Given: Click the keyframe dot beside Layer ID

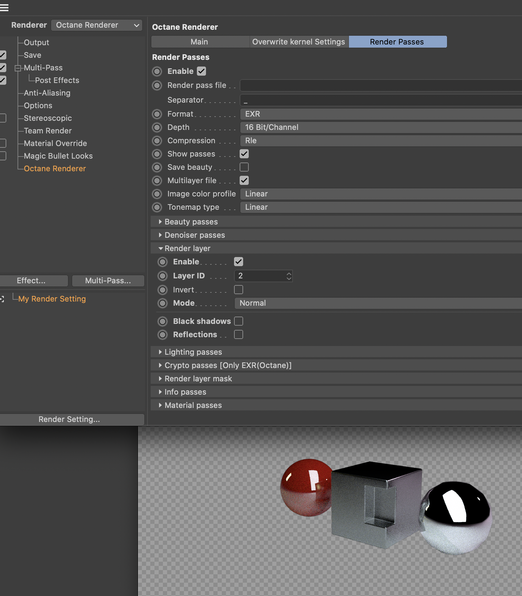Looking at the screenshot, I should pos(163,276).
